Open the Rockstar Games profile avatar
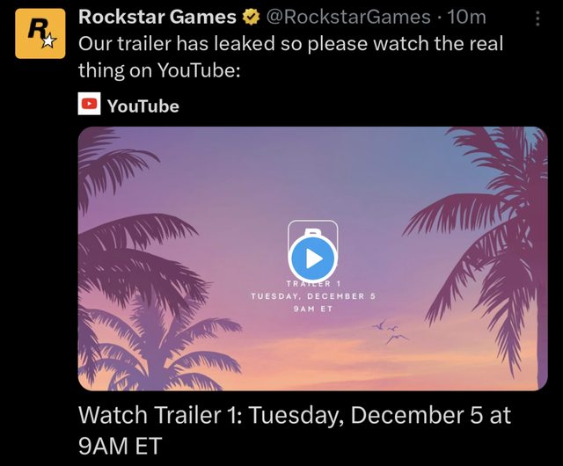This screenshot has height=466, width=563. coord(40,33)
